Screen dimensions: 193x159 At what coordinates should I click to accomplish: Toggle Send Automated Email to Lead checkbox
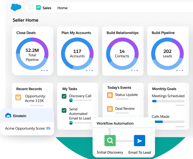point(64,110)
